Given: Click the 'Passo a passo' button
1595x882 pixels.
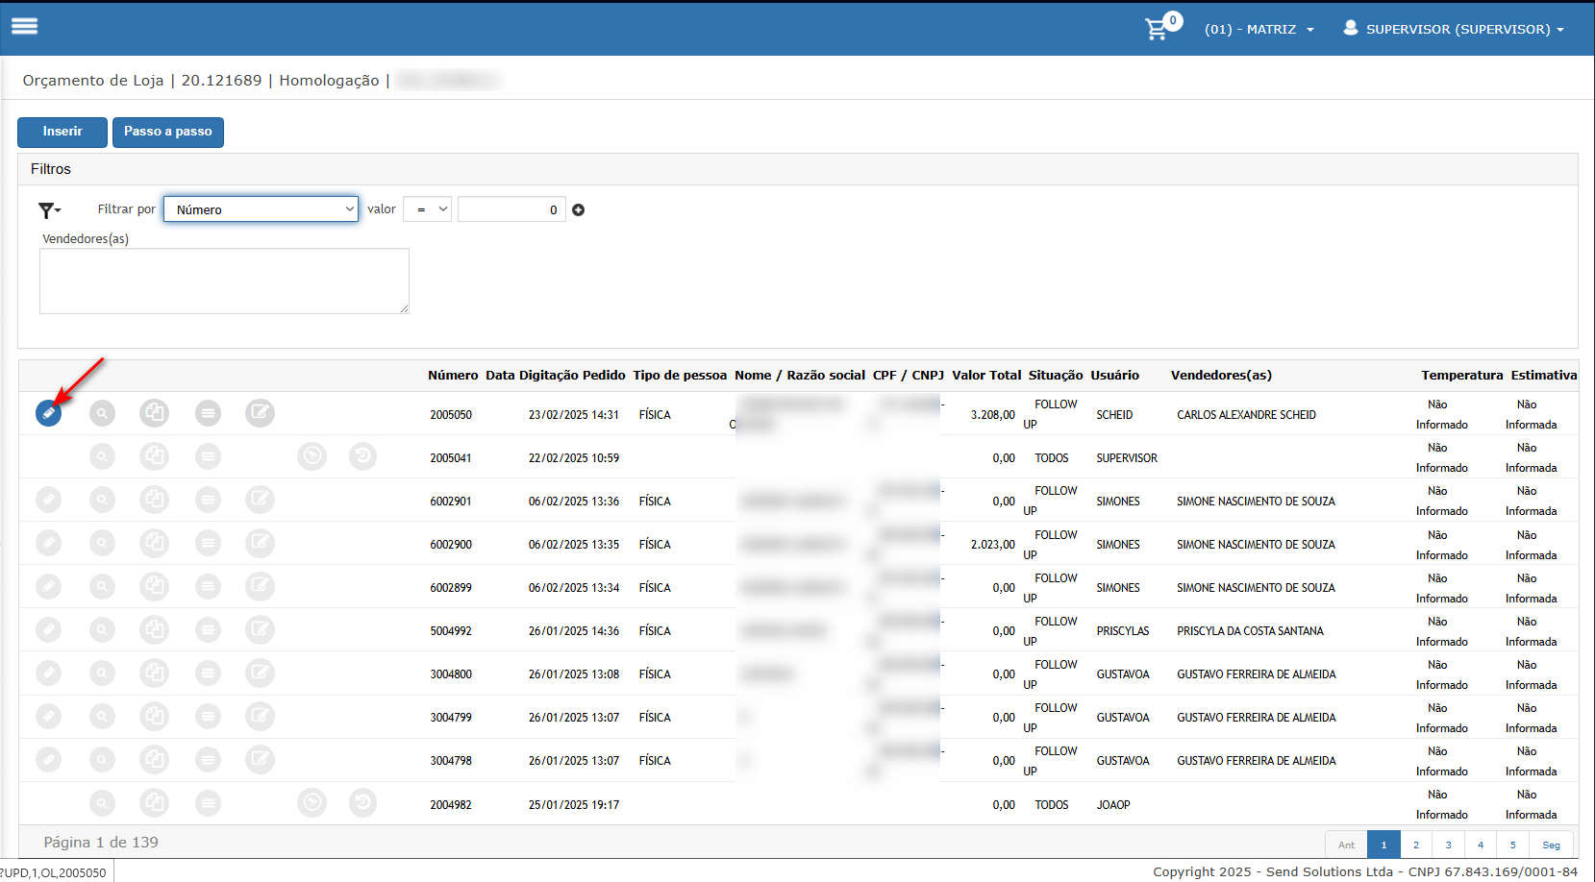Looking at the screenshot, I should point(168,132).
